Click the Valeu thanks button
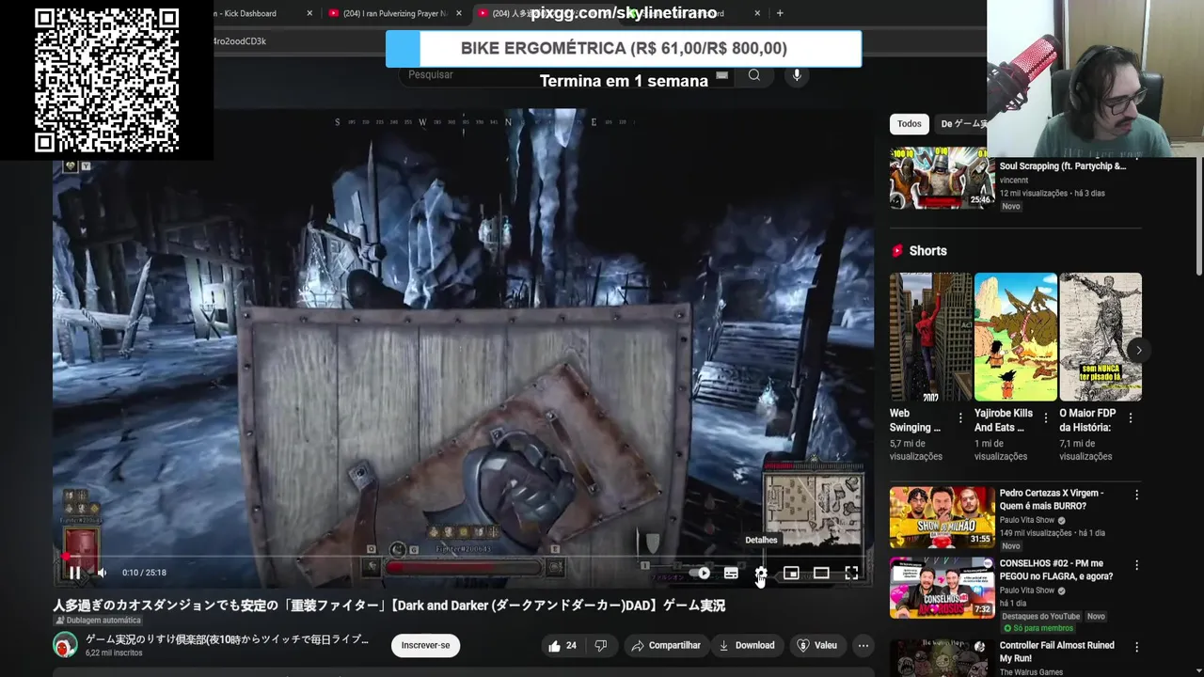Image resolution: width=1204 pixels, height=677 pixels. point(816,645)
